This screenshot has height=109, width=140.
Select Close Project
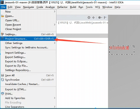pyautogui.click(x=28, y=29)
